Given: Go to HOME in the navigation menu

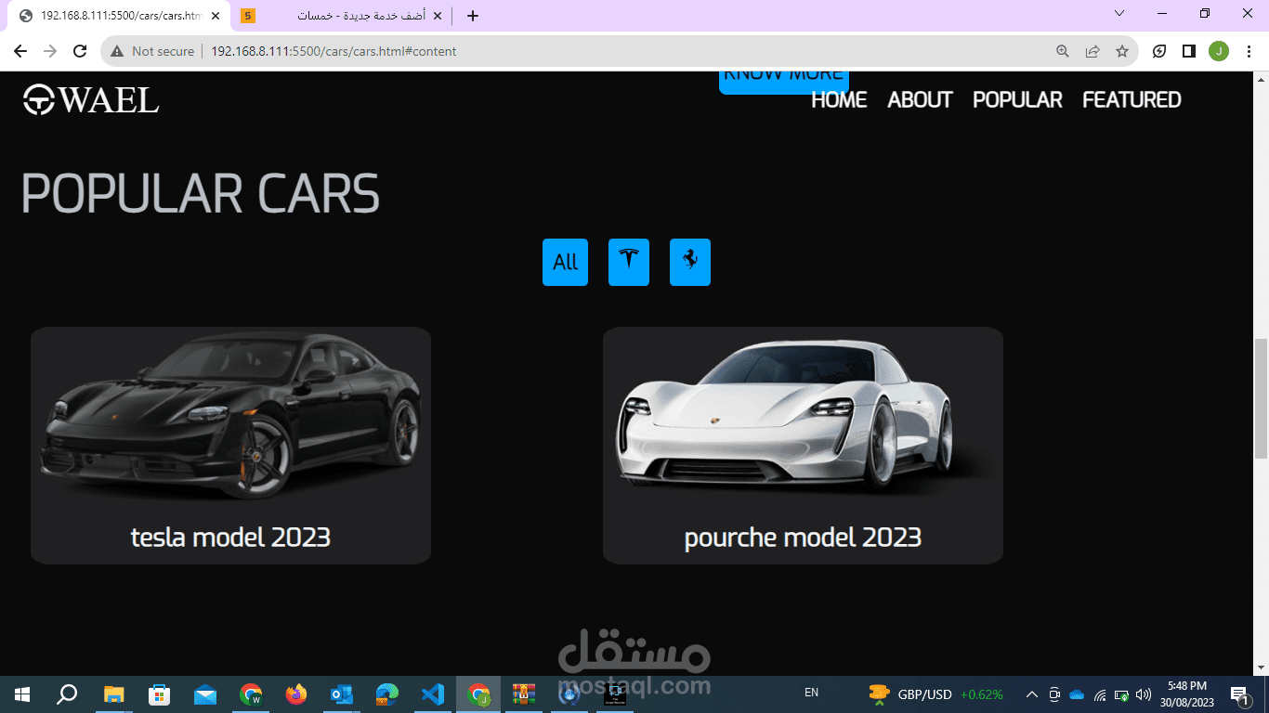Looking at the screenshot, I should (x=839, y=99).
